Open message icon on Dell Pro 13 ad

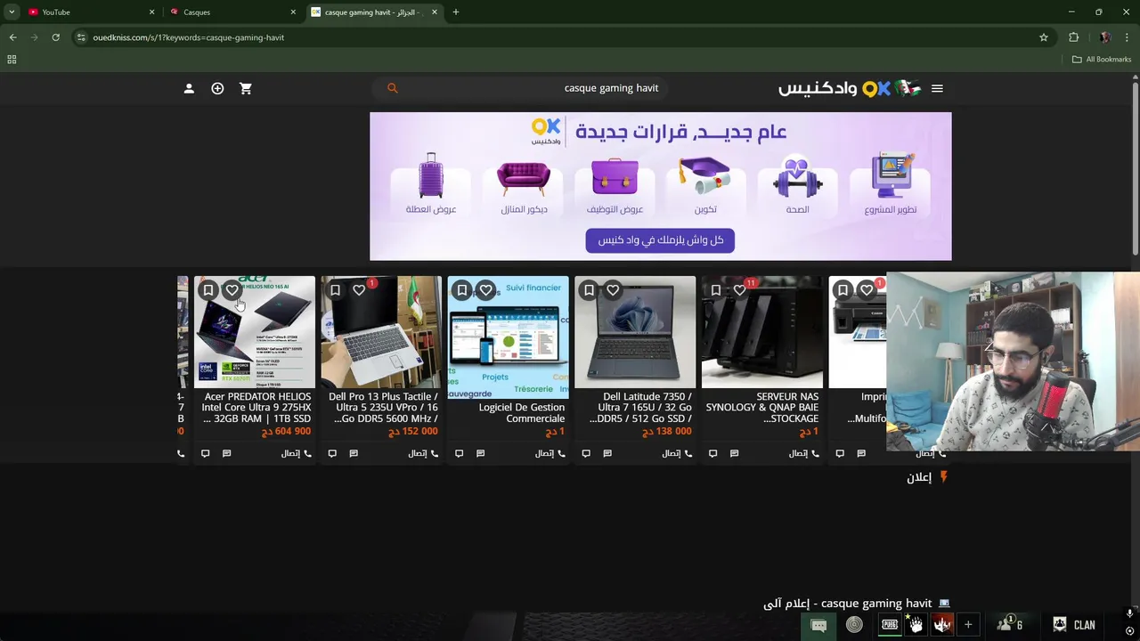354,453
